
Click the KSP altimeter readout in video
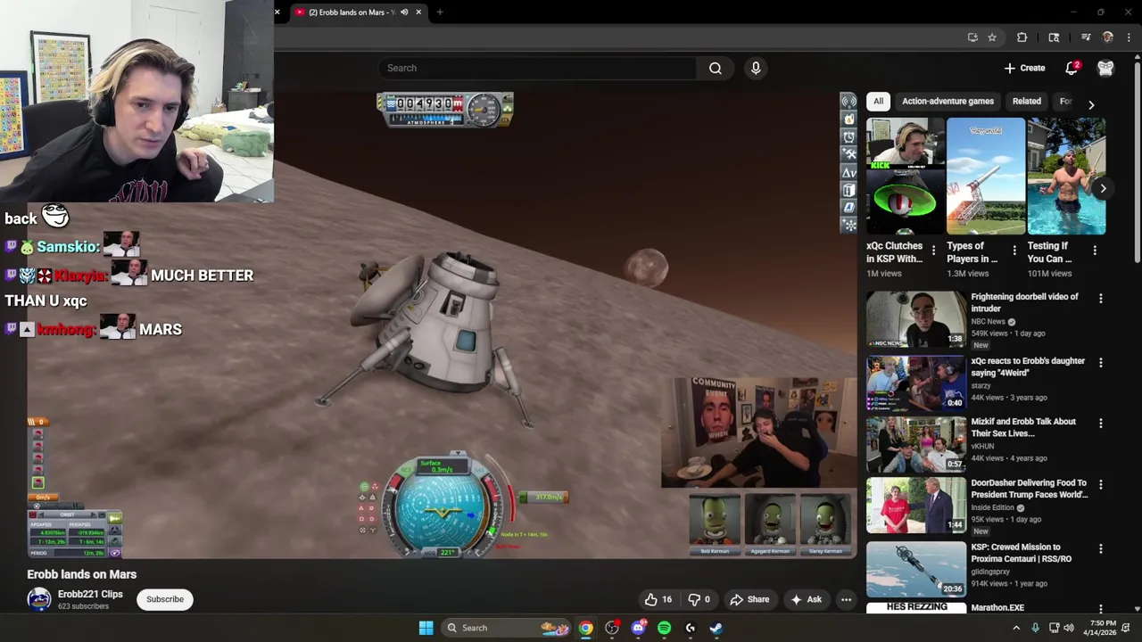429,104
